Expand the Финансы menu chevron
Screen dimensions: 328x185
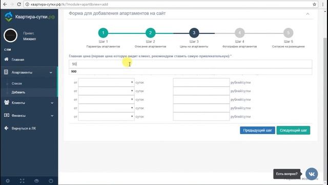click(52, 116)
